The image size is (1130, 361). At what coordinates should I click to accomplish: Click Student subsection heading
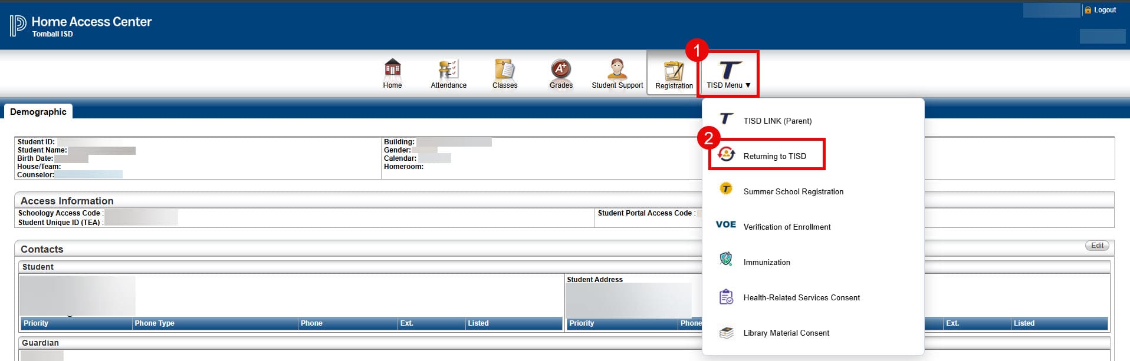(x=38, y=267)
